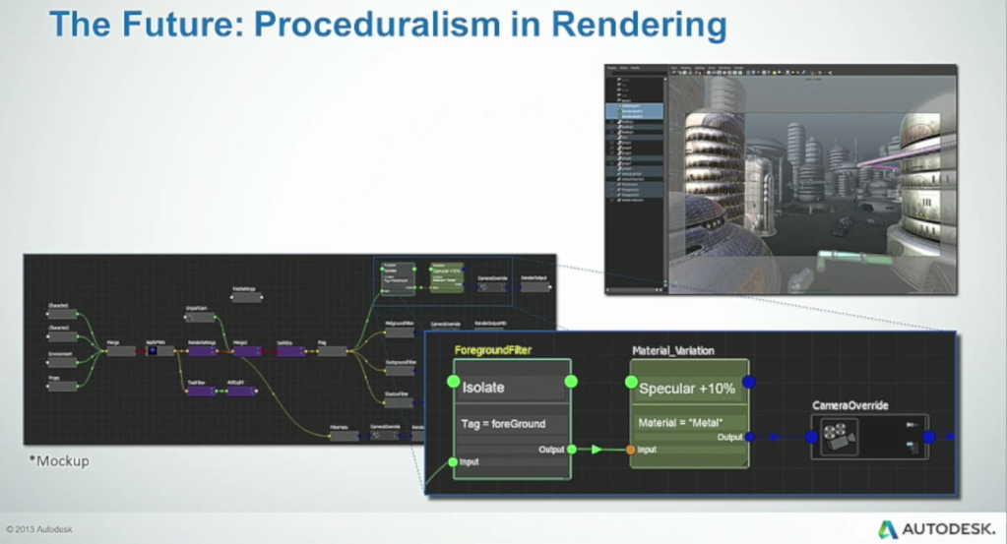Select the Character1 node

point(62,314)
